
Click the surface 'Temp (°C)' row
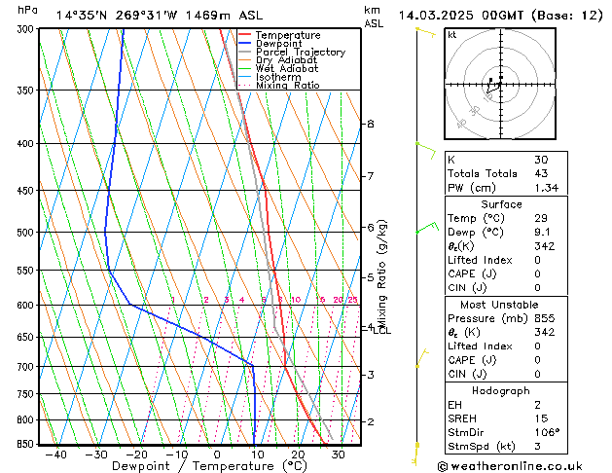click(506, 218)
